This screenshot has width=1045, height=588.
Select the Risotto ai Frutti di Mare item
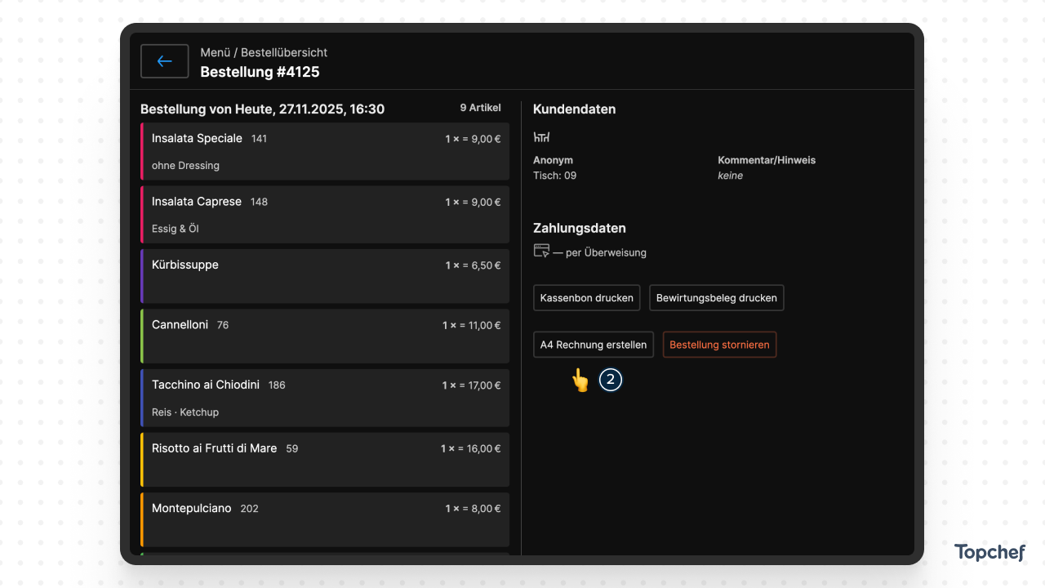coord(325,460)
